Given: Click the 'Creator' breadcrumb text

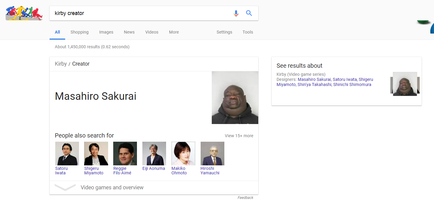Looking at the screenshot, I should [81, 64].
